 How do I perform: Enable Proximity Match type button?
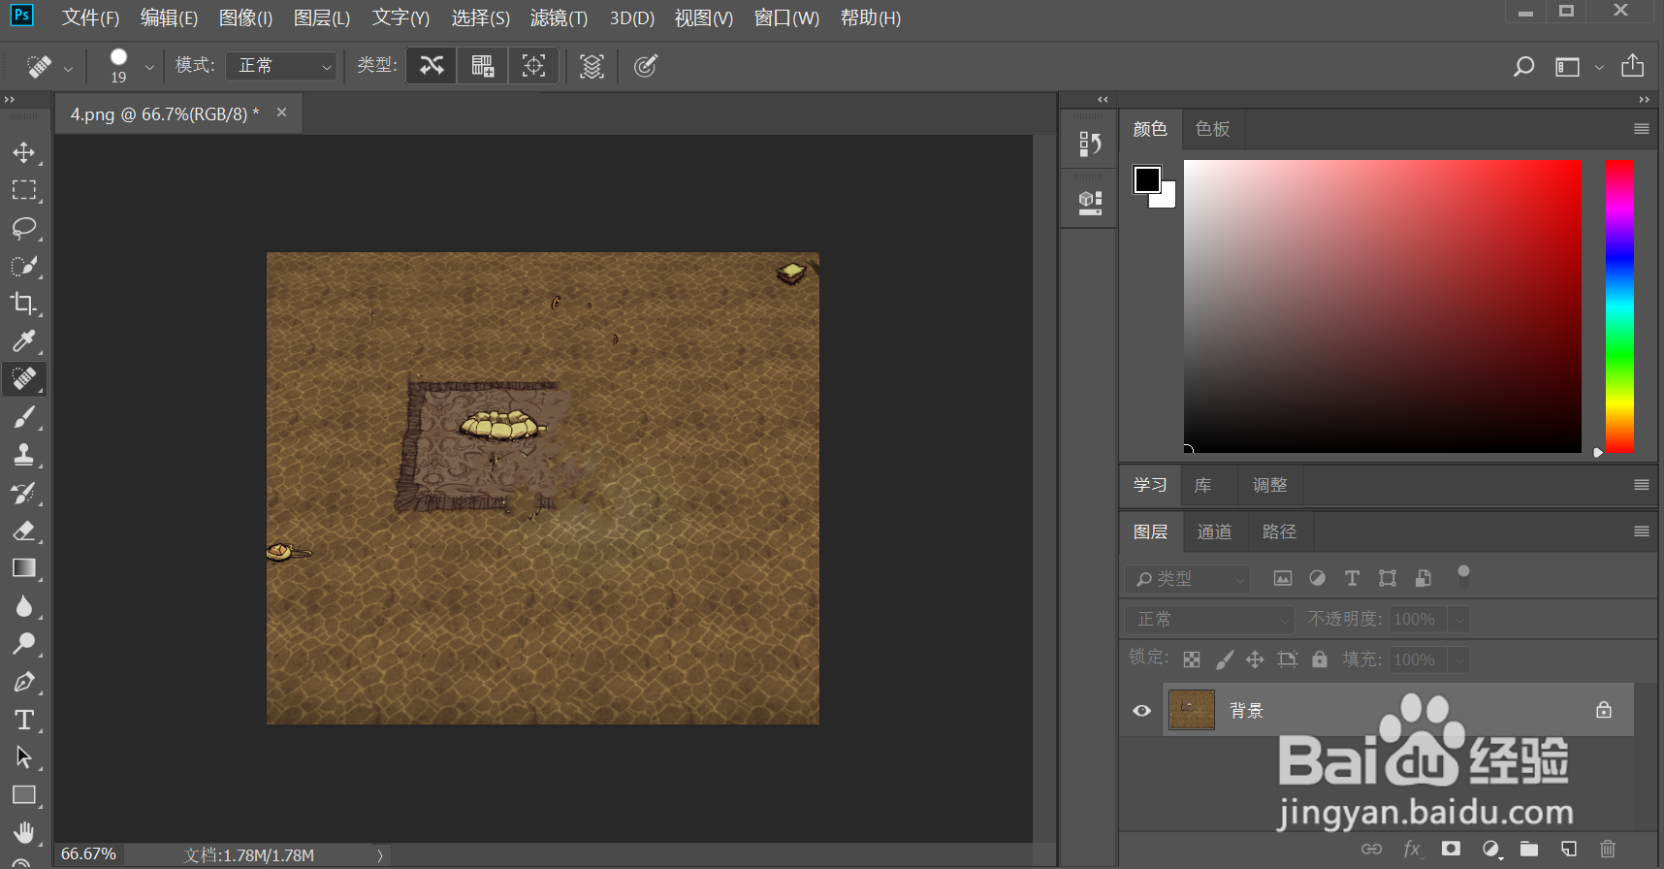[x=533, y=66]
